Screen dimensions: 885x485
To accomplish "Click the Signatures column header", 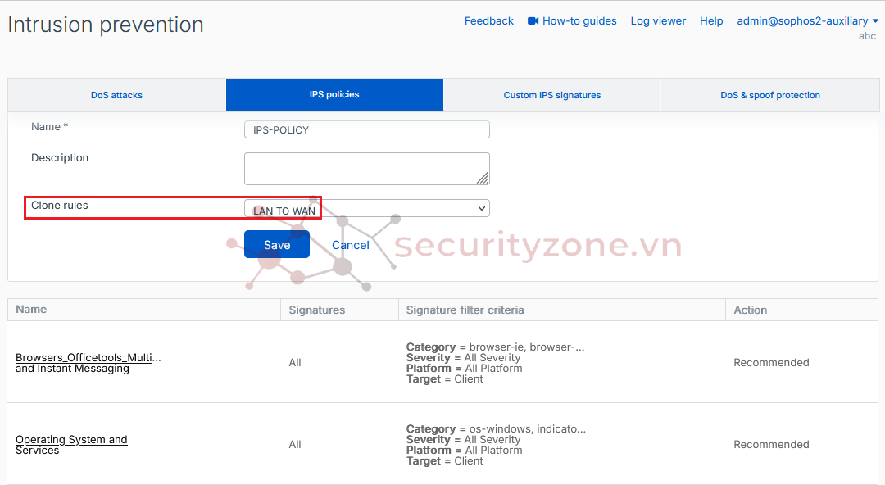I will pos(317,310).
